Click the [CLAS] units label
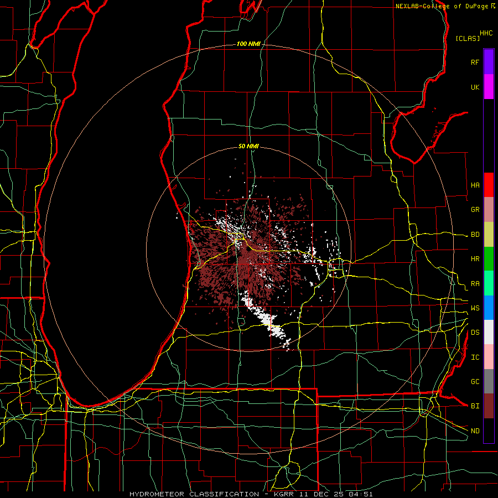The image size is (498, 498). tap(468, 38)
